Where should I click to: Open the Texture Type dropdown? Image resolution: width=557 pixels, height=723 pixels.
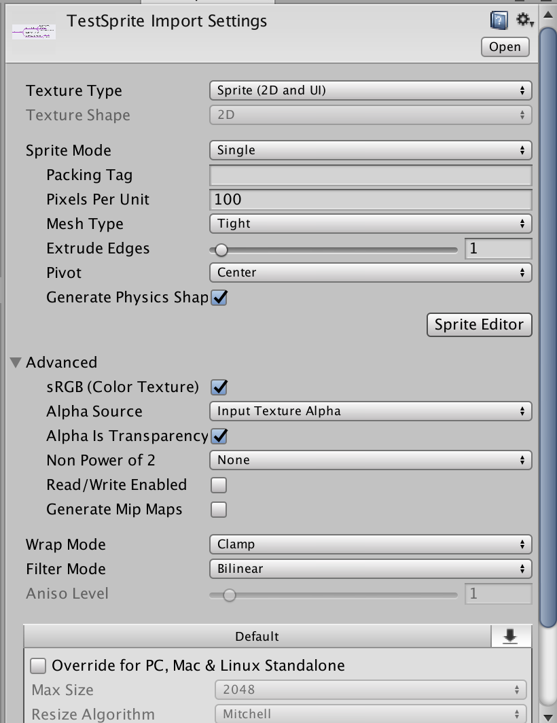[371, 90]
